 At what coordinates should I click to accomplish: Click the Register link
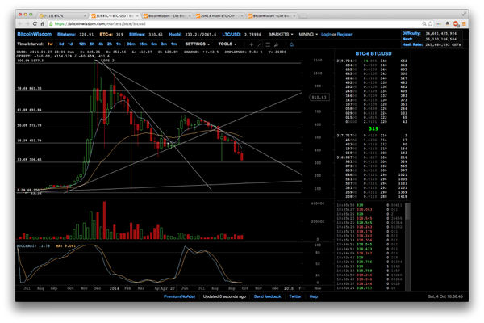[x=344, y=34]
